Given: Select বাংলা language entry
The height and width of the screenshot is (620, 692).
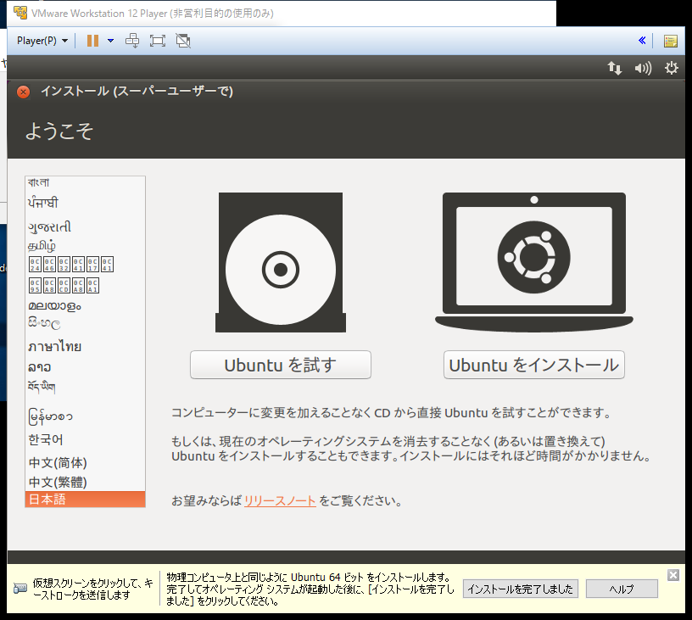Looking at the screenshot, I should tap(85, 182).
